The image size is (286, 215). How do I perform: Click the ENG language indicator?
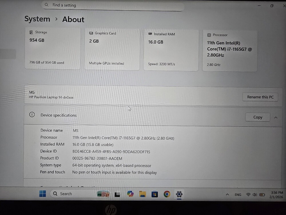(238, 195)
